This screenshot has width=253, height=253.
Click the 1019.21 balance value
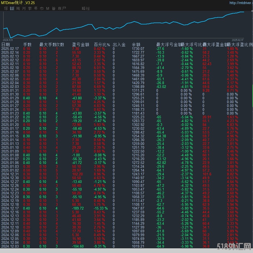(x=138, y=246)
